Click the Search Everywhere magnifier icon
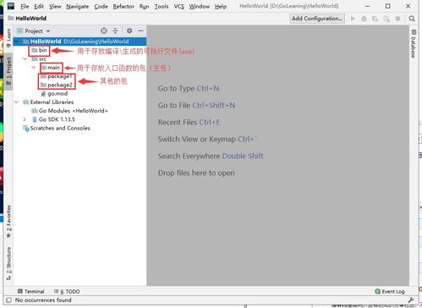422x308 pixels. 412,19
